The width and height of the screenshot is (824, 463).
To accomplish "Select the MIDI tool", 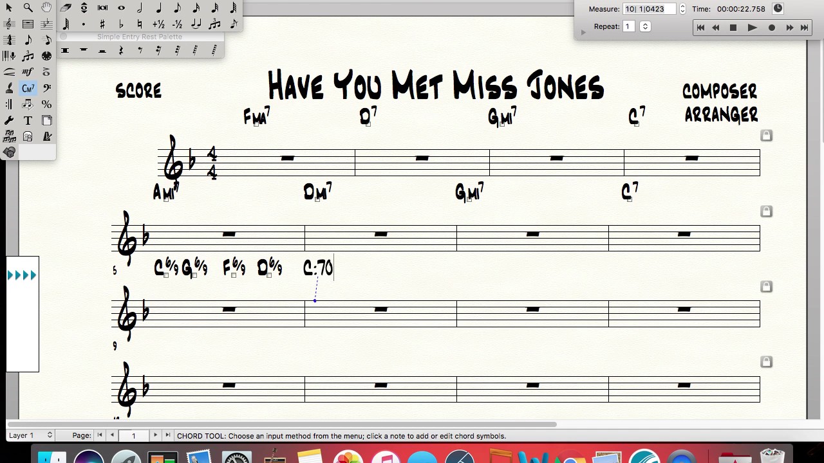I will coord(46,56).
